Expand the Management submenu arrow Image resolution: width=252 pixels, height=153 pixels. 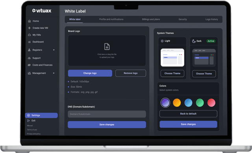(54, 73)
